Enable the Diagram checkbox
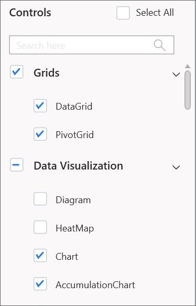 click(x=40, y=199)
